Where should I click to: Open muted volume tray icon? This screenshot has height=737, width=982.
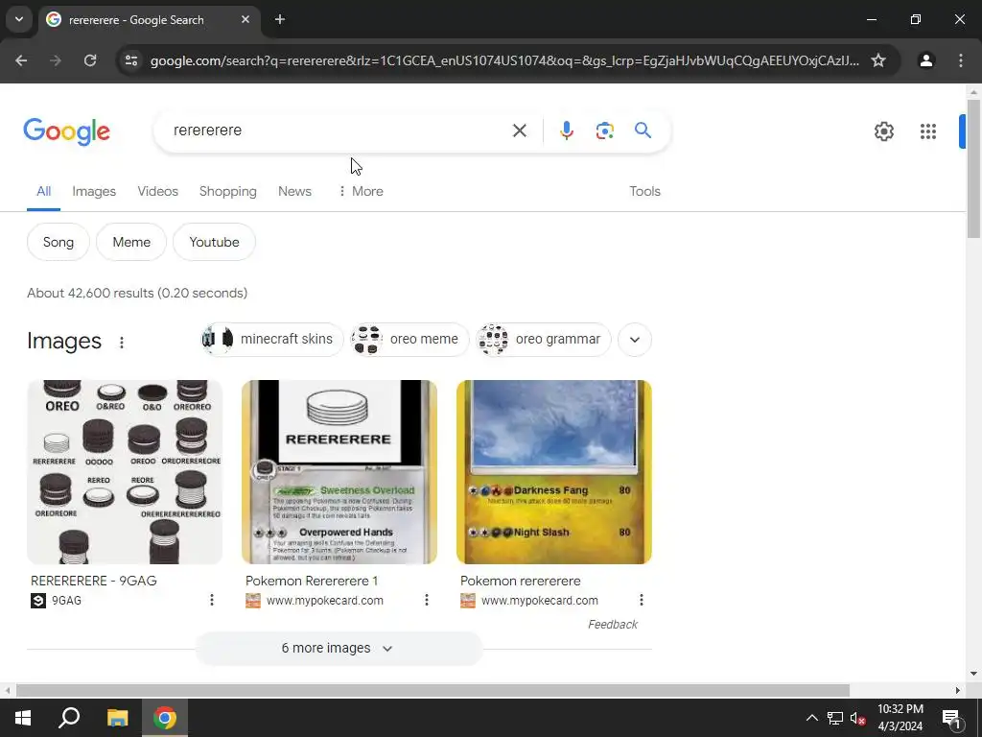pyautogui.click(x=857, y=718)
